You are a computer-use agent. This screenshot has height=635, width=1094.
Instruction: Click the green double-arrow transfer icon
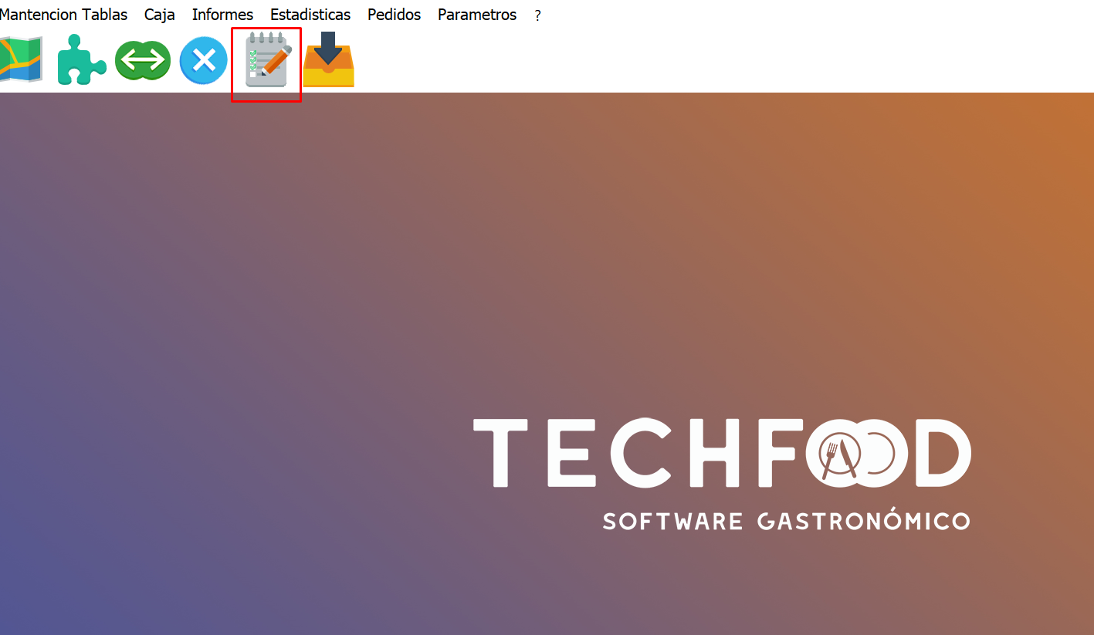[143, 60]
